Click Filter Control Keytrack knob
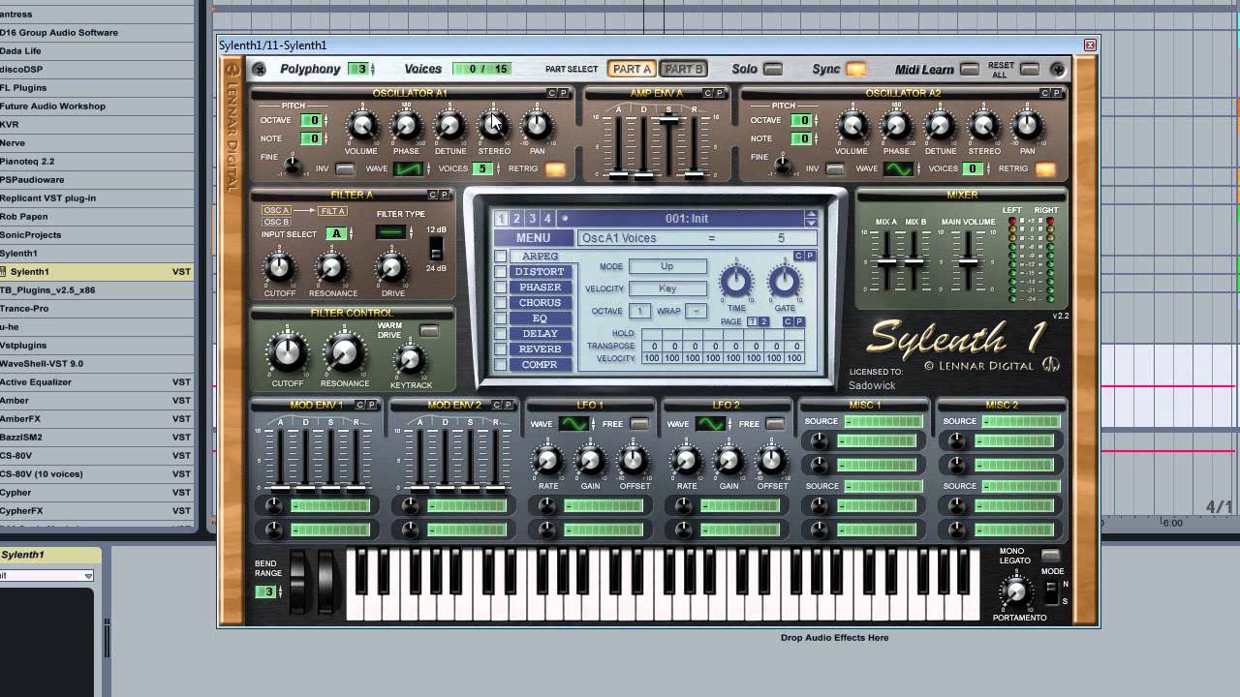The image size is (1240, 697). pos(410,360)
